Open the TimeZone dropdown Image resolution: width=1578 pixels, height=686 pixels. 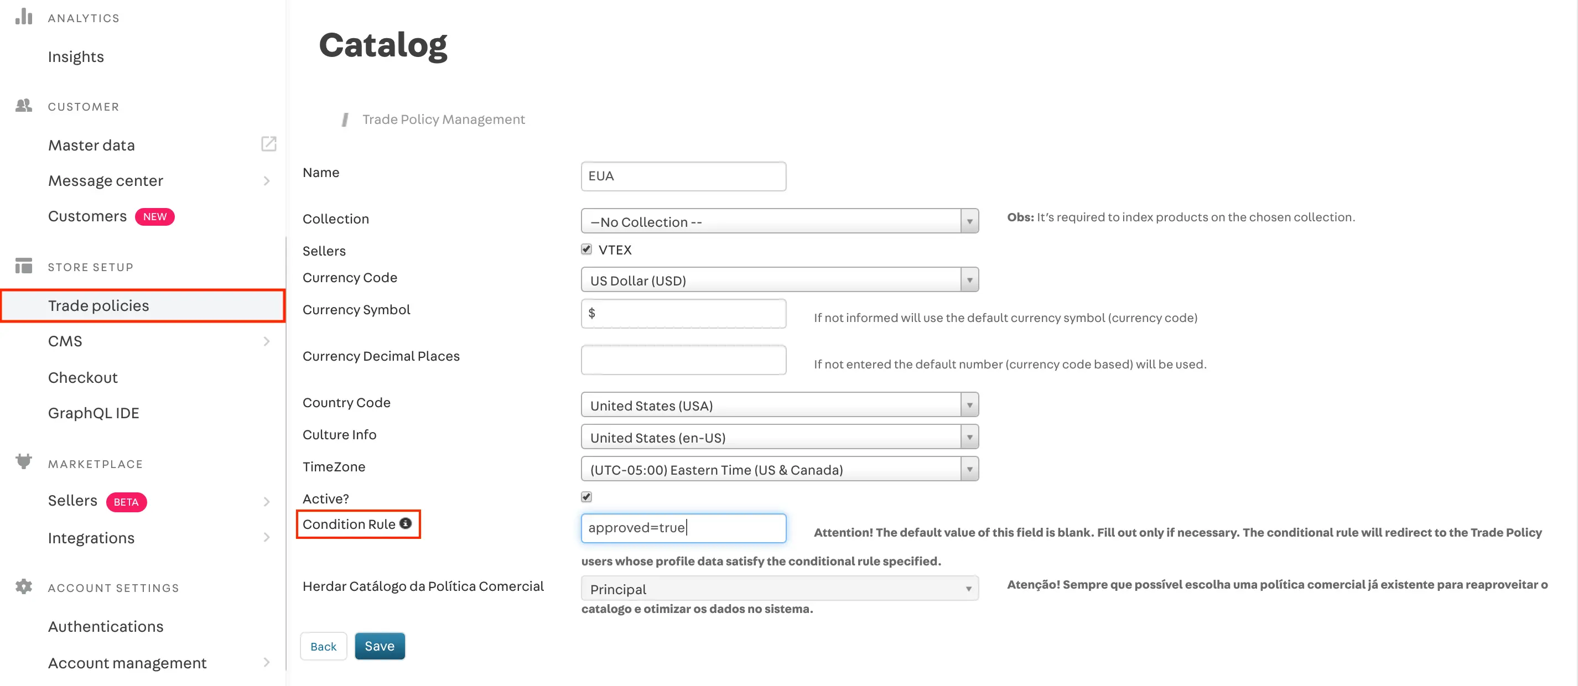[779, 469]
